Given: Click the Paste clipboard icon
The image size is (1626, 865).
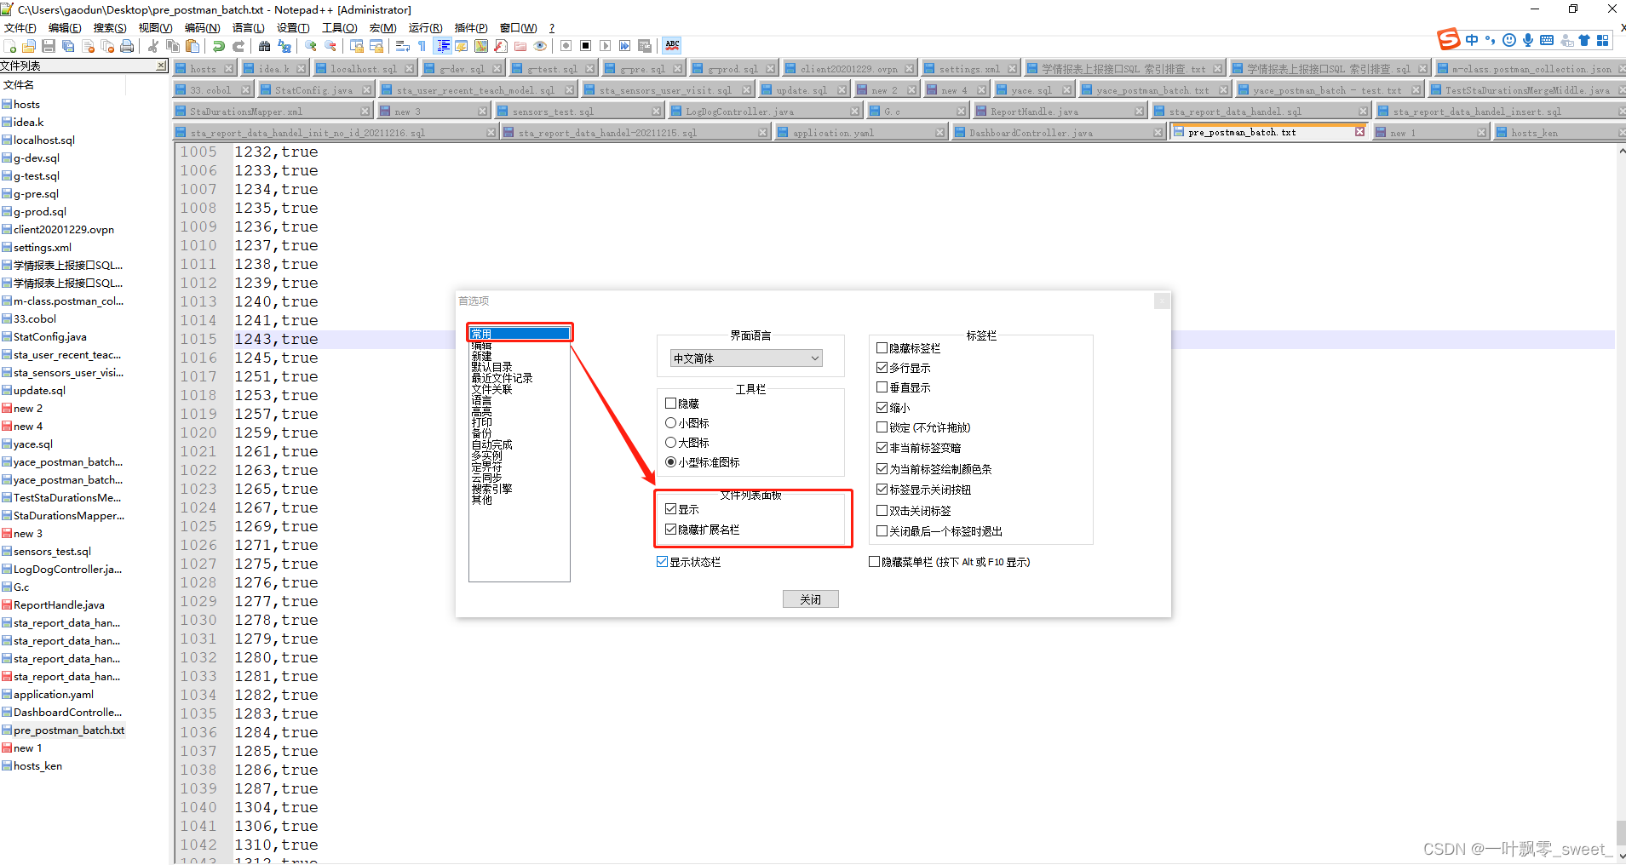Looking at the screenshot, I should (x=192, y=46).
